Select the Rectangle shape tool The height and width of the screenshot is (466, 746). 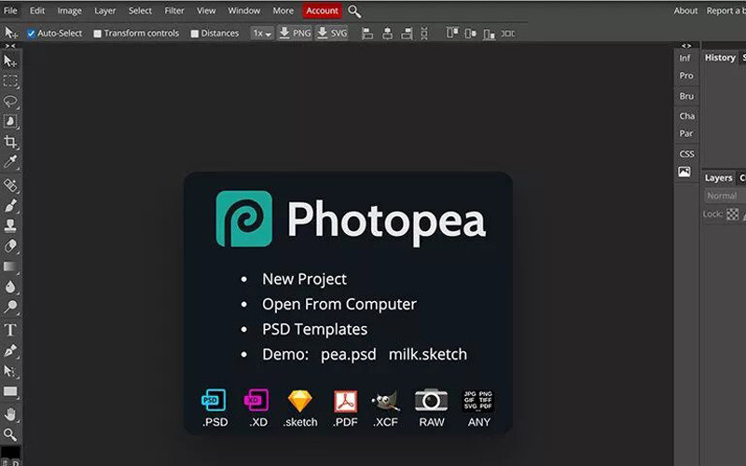point(10,391)
